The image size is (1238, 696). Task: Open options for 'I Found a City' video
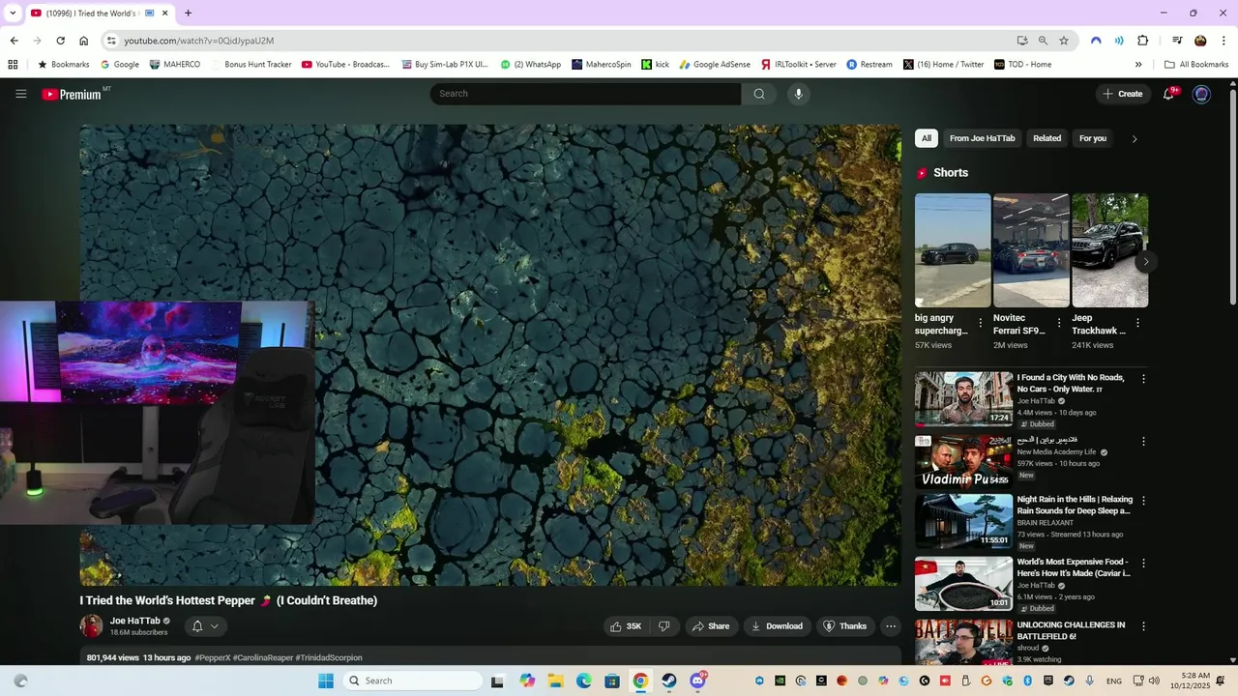(x=1143, y=379)
